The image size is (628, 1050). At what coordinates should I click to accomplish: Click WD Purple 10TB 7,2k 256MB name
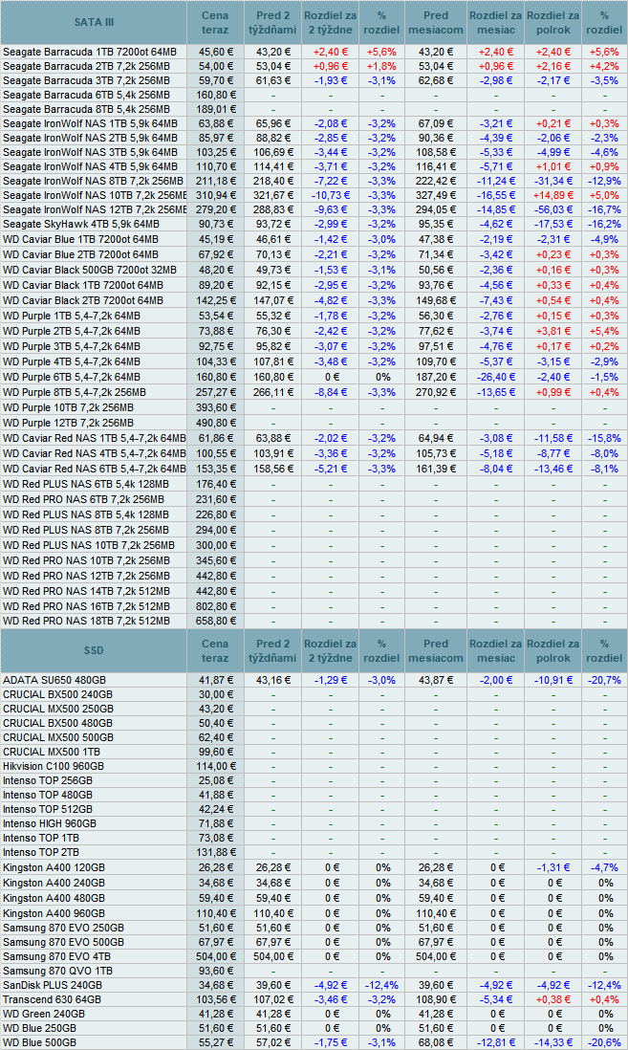pos(68,407)
